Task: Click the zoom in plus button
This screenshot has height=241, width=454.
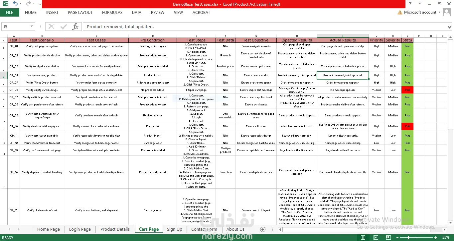Action: (436, 237)
